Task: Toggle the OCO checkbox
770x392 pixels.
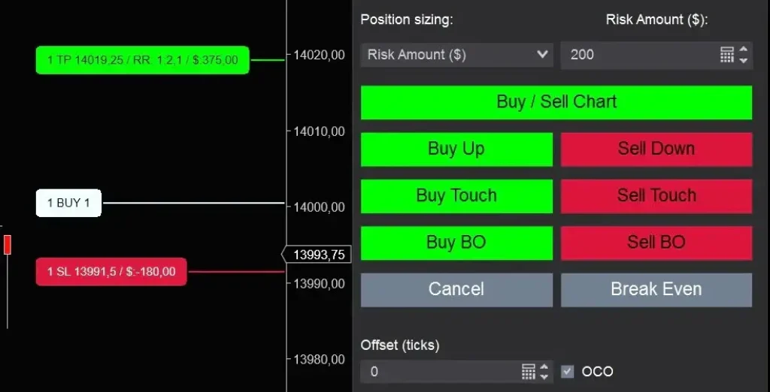Action: [568, 371]
